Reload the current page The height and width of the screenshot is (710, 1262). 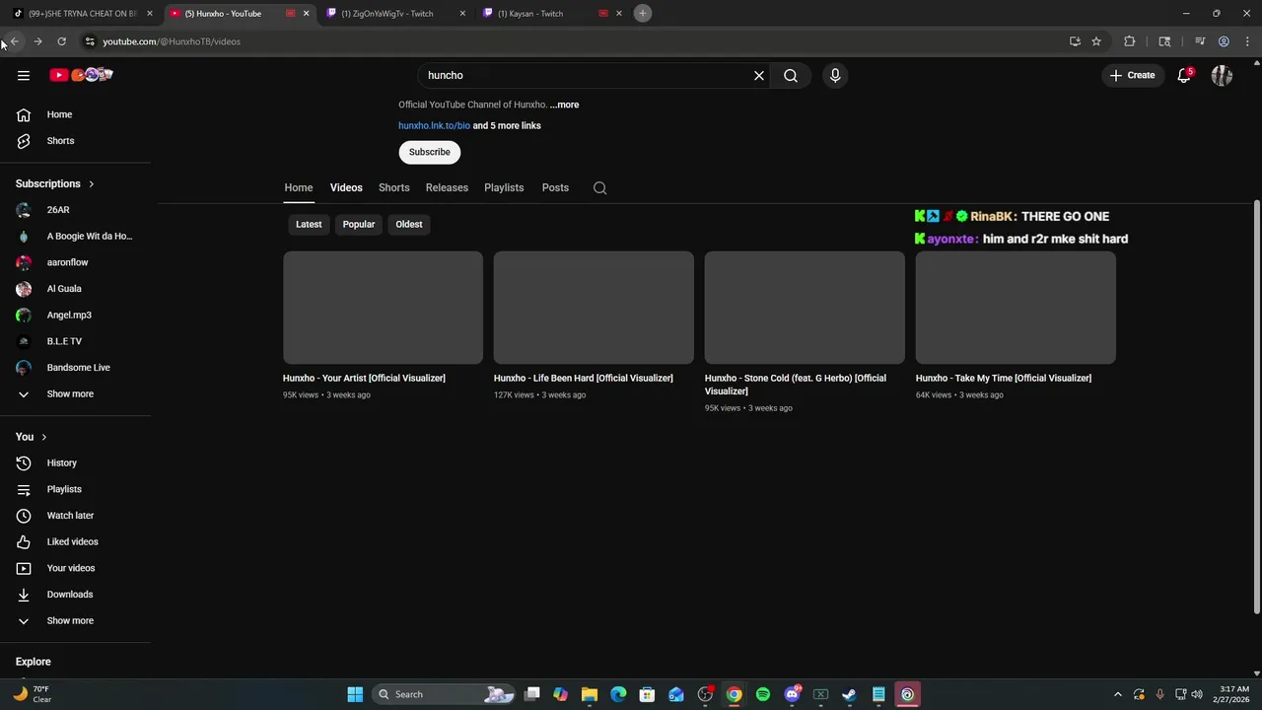pyautogui.click(x=61, y=41)
